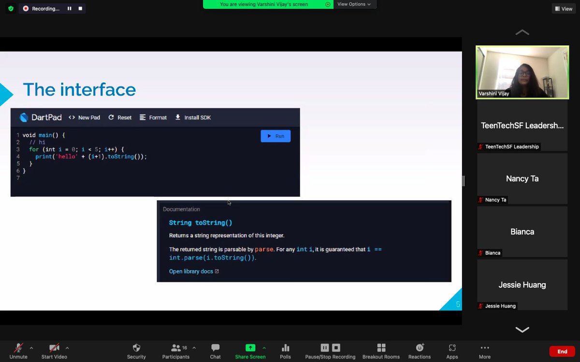Click New Pad in the DartPad toolbar
Screen dimensions: 580x362
pyautogui.click(x=85, y=117)
